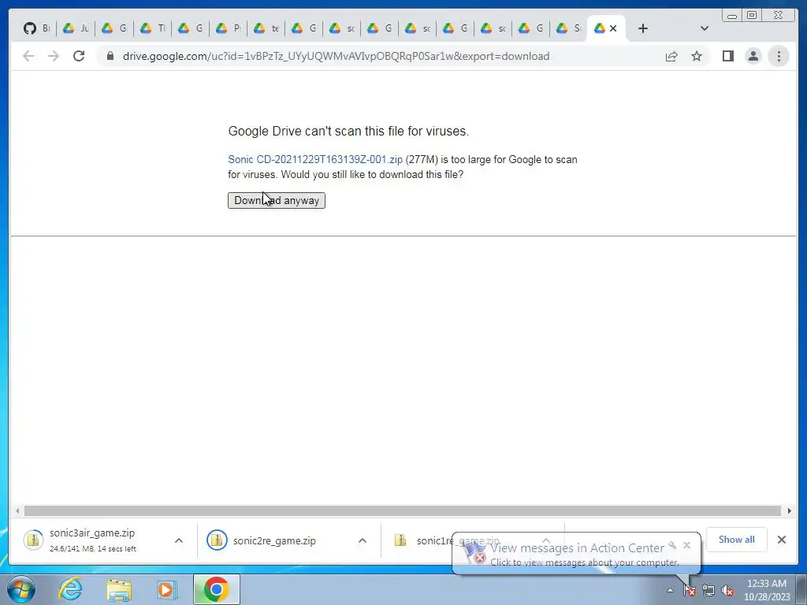Viewport: 807px width, 605px height.
Task: Expand options for sonic2re_game.zip
Action: tap(363, 540)
